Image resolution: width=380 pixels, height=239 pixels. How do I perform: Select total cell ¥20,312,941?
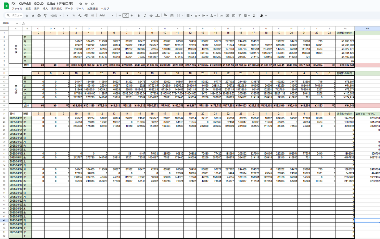coord(345,65)
